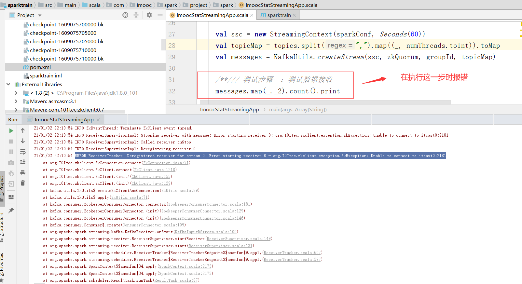Viewport: 522px width, 284px height.
Task: Toggle scroll to end of console output
Action: 23,162
